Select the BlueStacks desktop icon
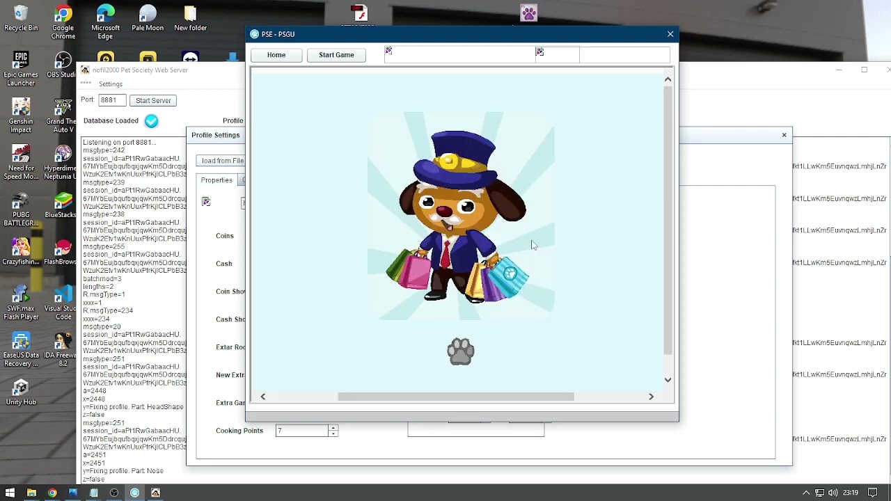 click(x=63, y=205)
